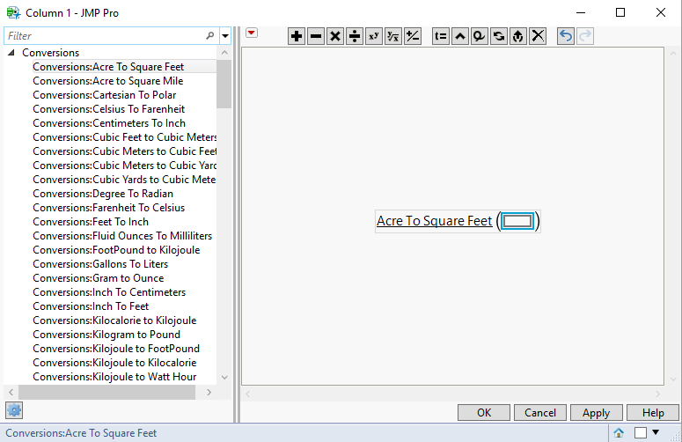Maximize the Column 1 - JMP Pro window

(620, 12)
